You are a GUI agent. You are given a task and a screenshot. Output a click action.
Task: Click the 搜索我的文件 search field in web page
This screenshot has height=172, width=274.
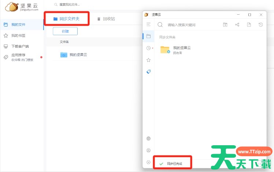pos(70,4)
